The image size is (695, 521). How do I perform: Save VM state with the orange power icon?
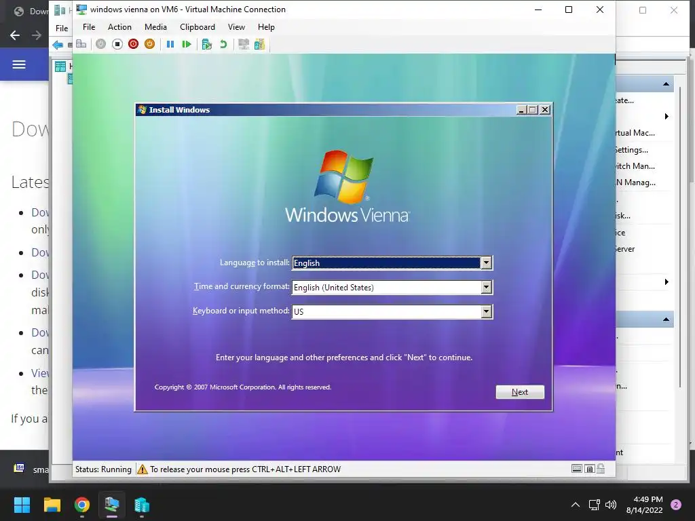tap(150, 44)
